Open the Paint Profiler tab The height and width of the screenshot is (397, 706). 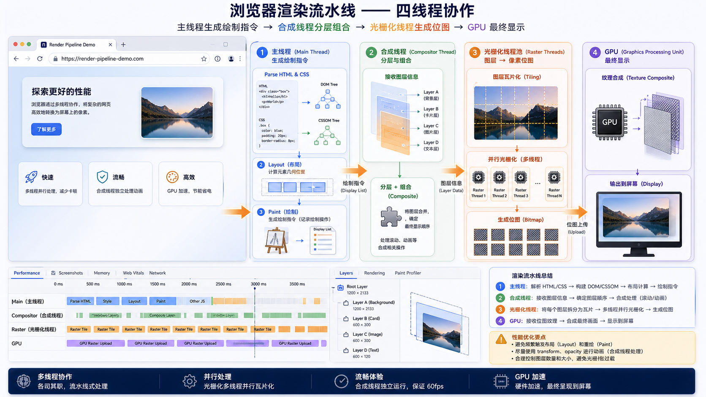click(x=408, y=273)
